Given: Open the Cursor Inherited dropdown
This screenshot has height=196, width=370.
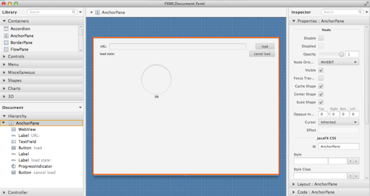Looking at the screenshot, I should click(x=339, y=122).
